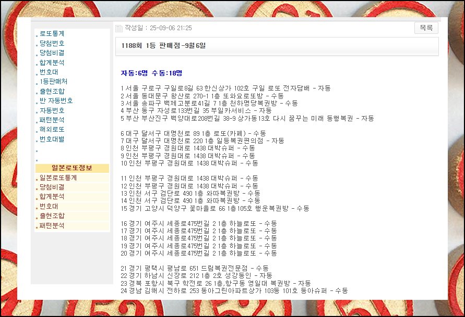Open 출현조합 under 일본로또정보

point(52,215)
